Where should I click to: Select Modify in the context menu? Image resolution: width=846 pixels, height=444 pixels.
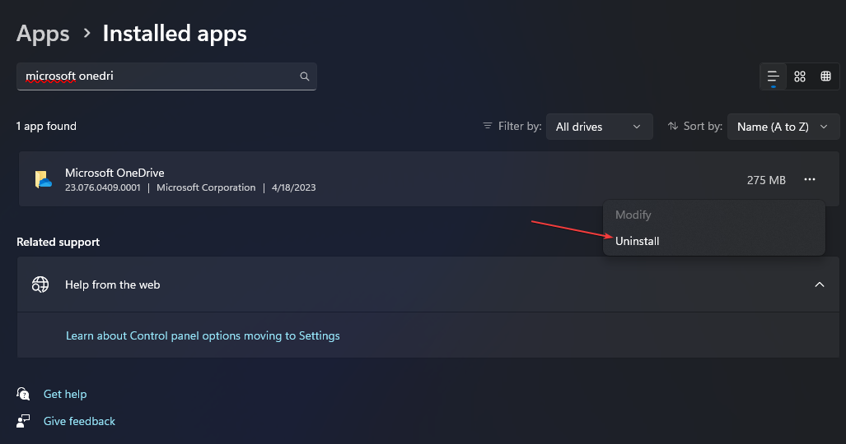(633, 215)
